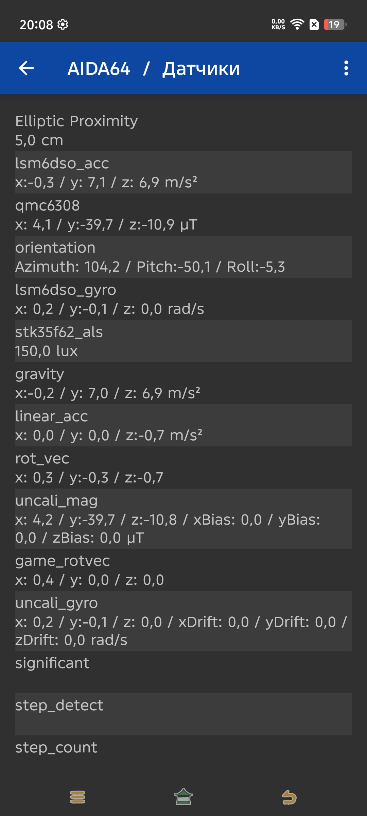
Task: Tap the system back navigation icon
Action: pos(289,797)
